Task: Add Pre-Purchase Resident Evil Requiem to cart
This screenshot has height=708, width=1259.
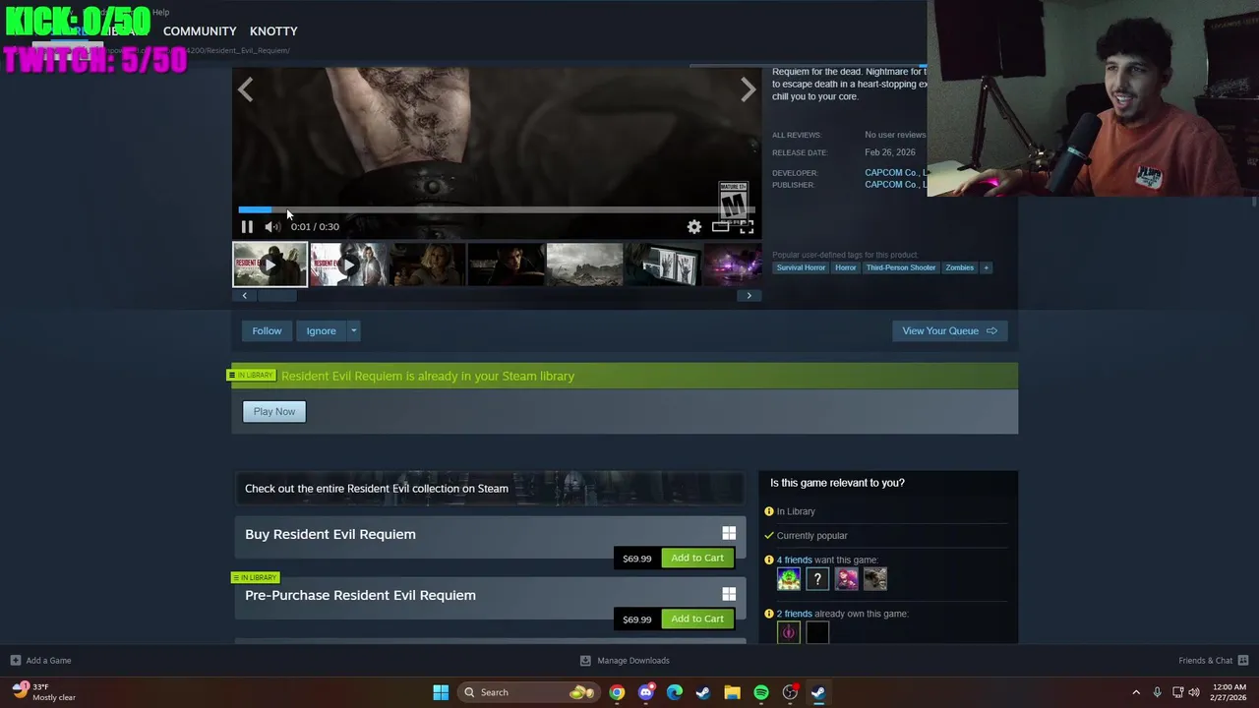Action: [x=697, y=619]
